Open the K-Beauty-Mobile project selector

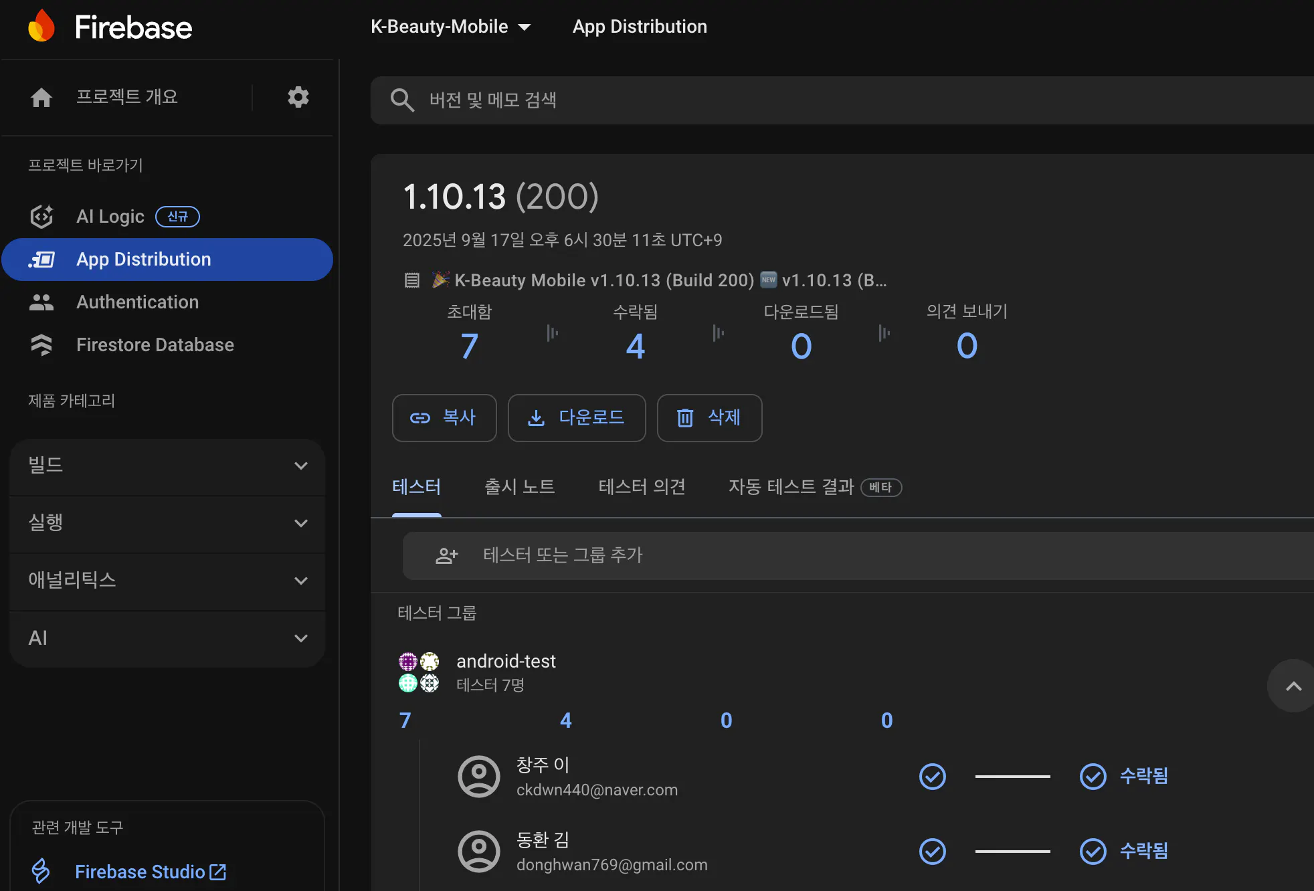tap(452, 26)
